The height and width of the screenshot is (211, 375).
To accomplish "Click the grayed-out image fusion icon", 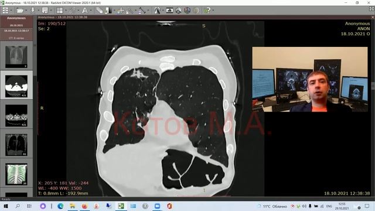I will [x=196, y=11].
